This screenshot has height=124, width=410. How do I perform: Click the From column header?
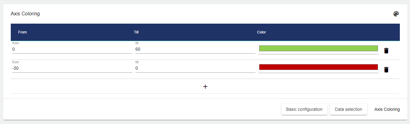point(22,32)
